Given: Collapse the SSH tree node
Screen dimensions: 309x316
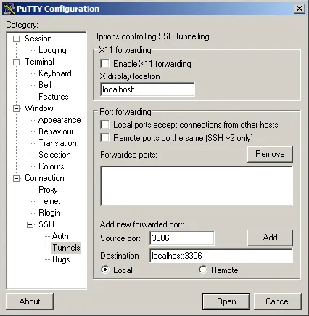Looking at the screenshot, I should pyautogui.click(x=30, y=224).
